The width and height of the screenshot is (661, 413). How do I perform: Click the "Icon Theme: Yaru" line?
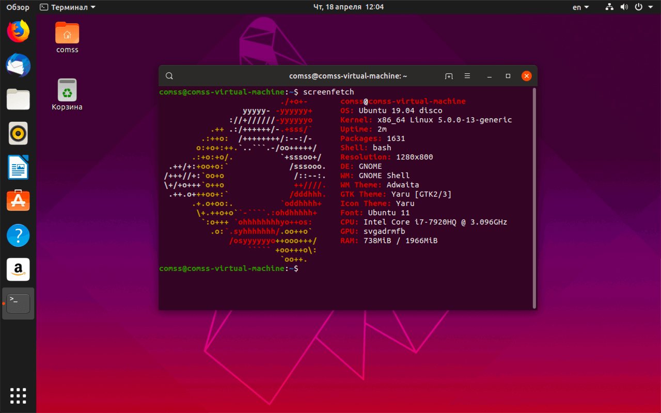(377, 203)
